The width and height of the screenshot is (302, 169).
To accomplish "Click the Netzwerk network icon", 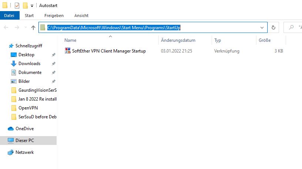I will pos(11,152).
